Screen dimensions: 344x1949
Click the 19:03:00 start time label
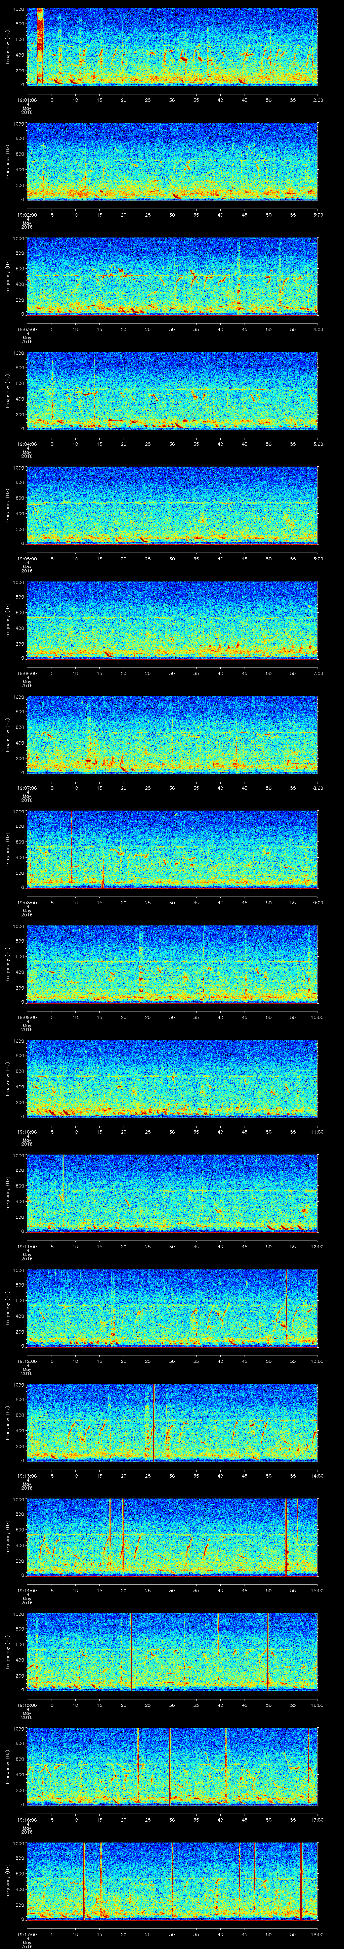(27, 329)
